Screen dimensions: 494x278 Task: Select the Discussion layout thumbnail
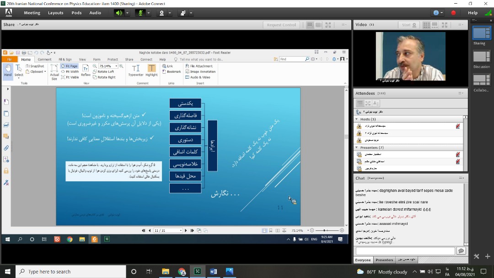(x=481, y=56)
